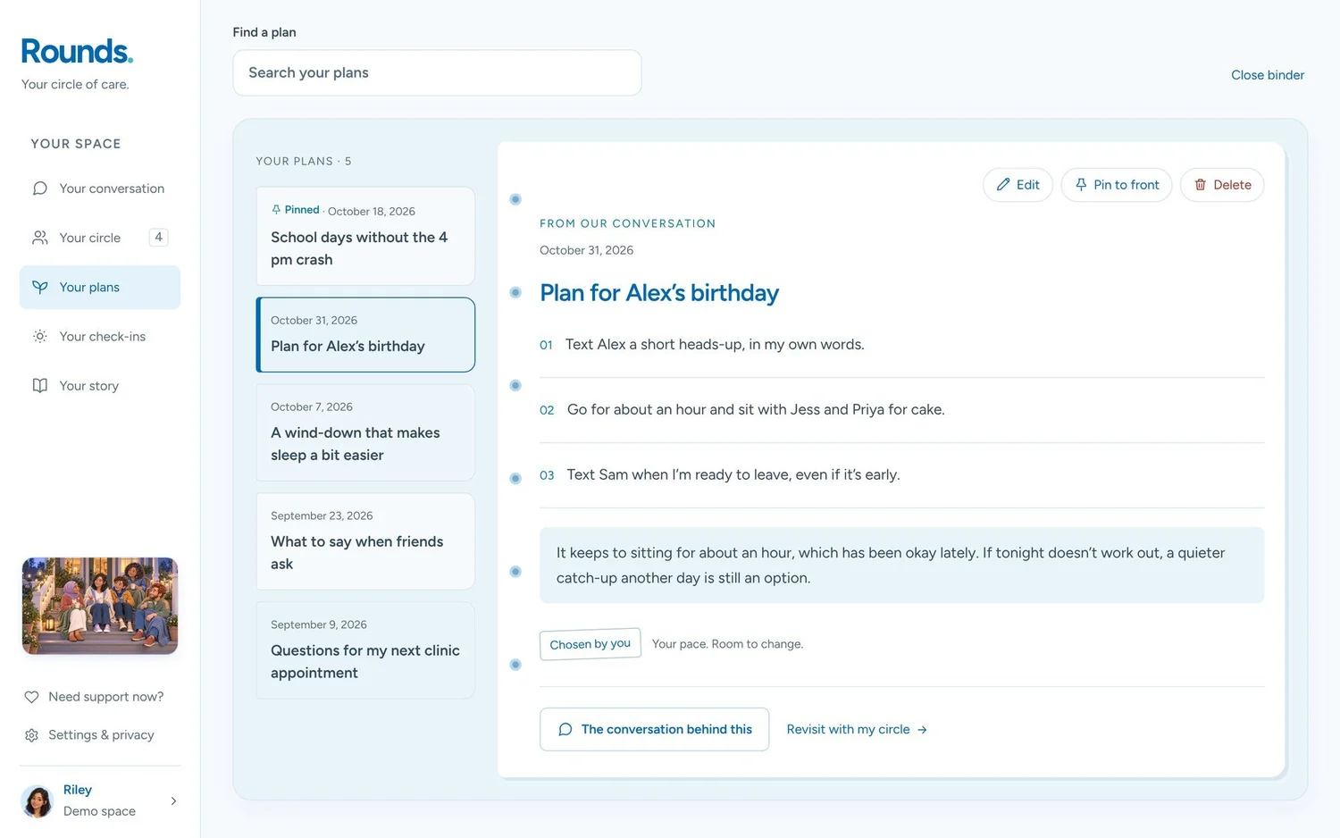Click Riley's profile avatar
Viewport: 1340px width, 838px height.
[38, 801]
